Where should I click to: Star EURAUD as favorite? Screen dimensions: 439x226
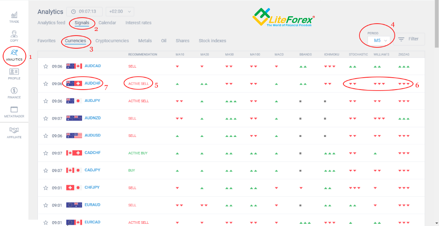coord(46,205)
